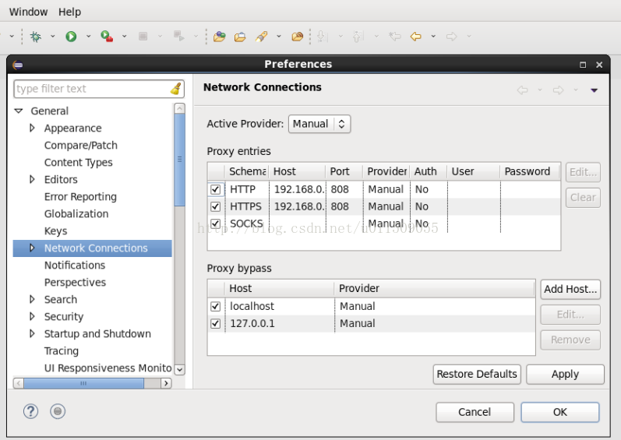Click the Add Host... button
Screen dimensions: 621x440
(x=570, y=289)
